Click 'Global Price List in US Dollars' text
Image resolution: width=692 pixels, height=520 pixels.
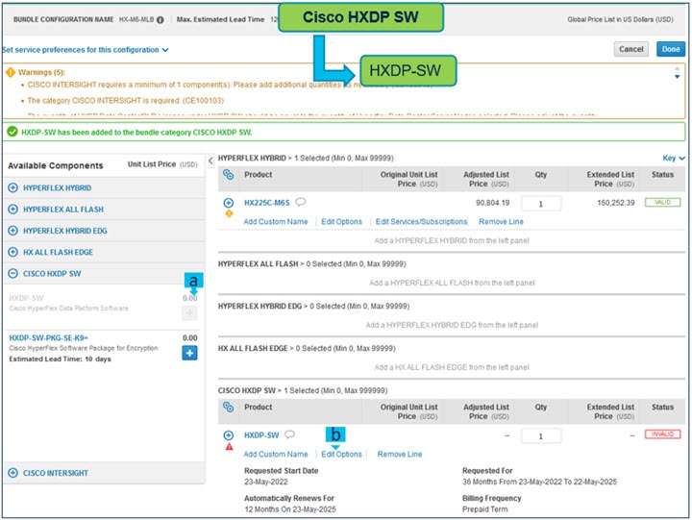click(x=620, y=19)
